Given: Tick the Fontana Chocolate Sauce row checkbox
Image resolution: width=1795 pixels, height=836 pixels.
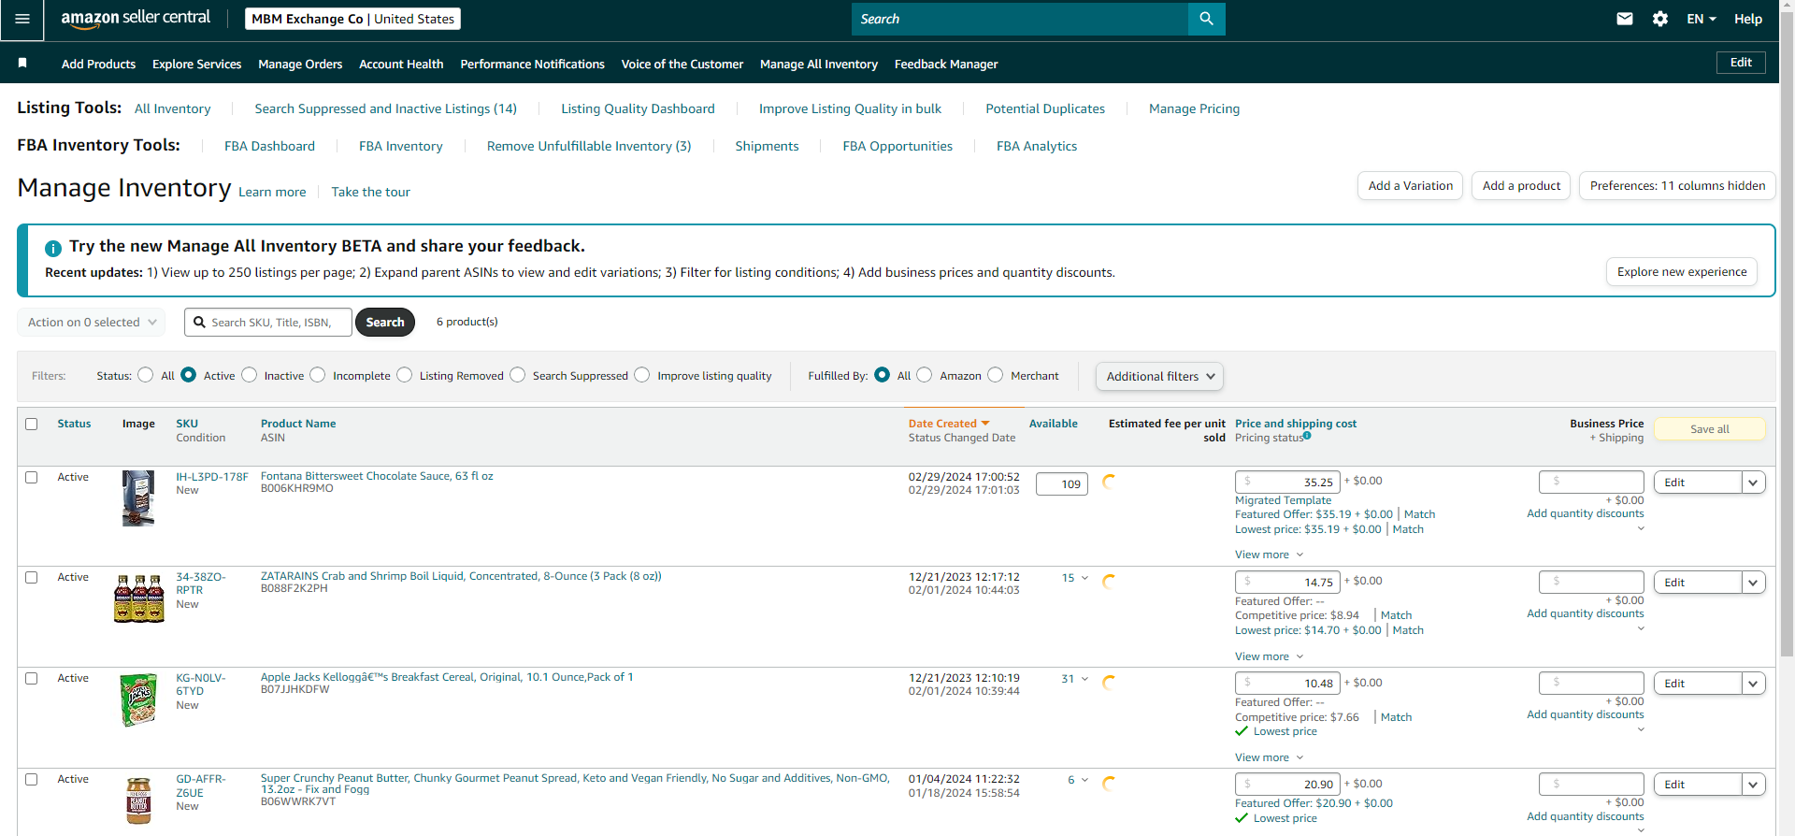Looking at the screenshot, I should (x=32, y=477).
